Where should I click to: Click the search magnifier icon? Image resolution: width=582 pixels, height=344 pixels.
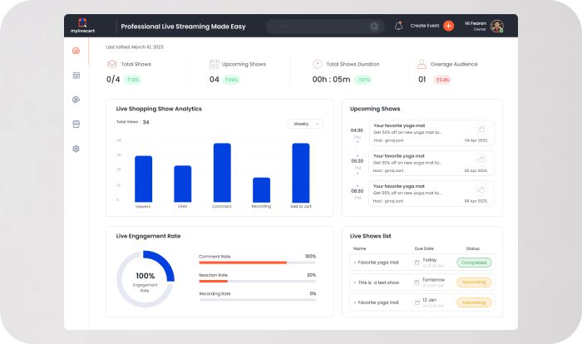374,26
